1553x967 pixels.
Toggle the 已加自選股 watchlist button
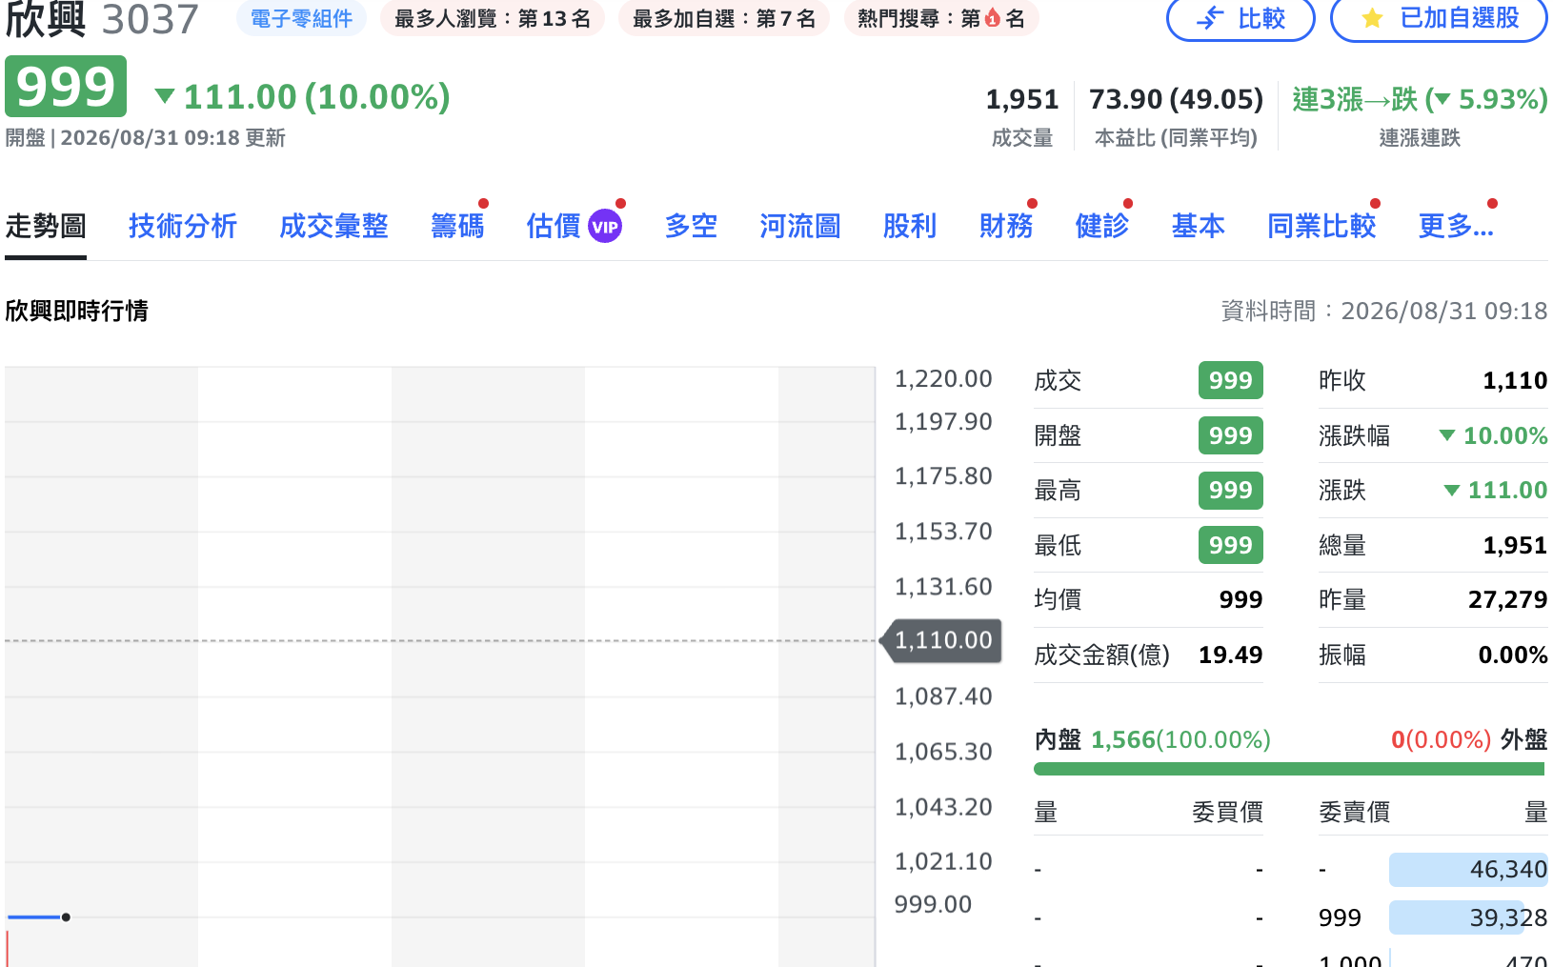[x=1439, y=18]
